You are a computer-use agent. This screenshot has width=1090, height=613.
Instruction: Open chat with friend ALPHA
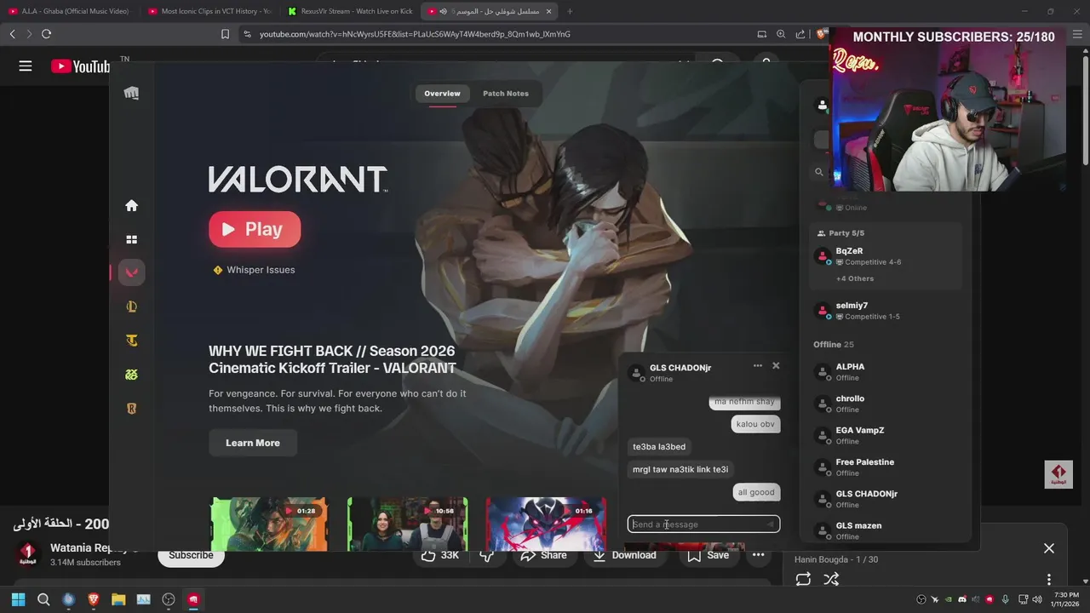tap(886, 372)
